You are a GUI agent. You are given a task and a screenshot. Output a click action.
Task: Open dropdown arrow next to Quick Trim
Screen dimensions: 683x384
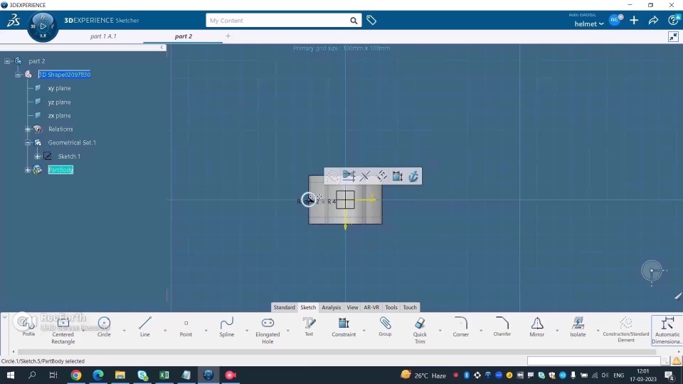[440, 331]
